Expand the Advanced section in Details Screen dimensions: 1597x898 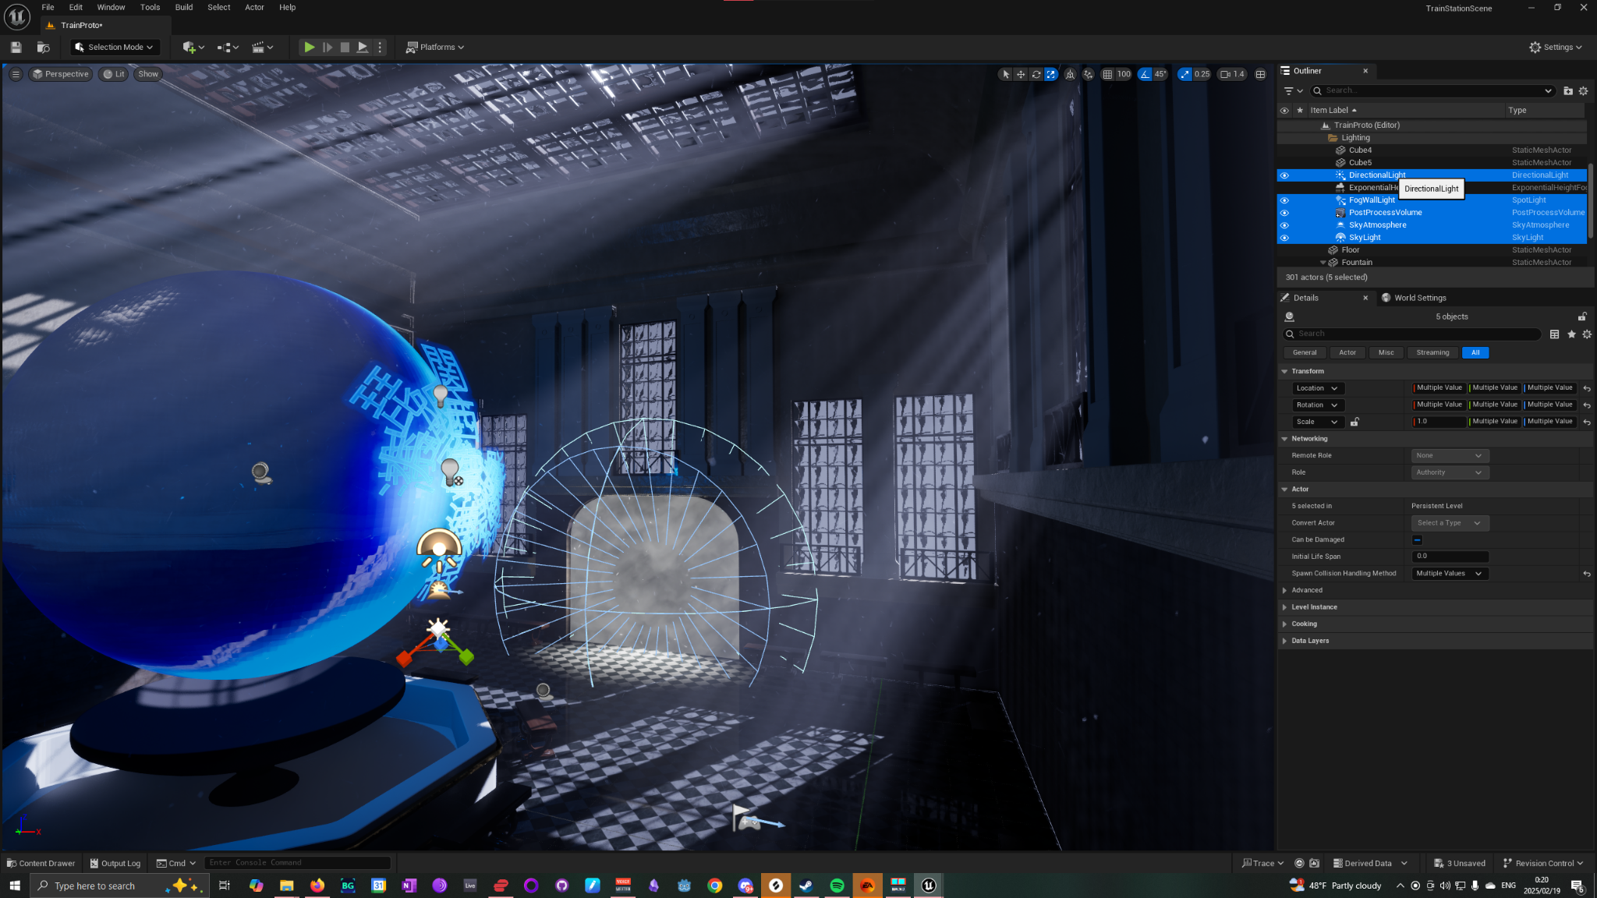tap(1306, 590)
